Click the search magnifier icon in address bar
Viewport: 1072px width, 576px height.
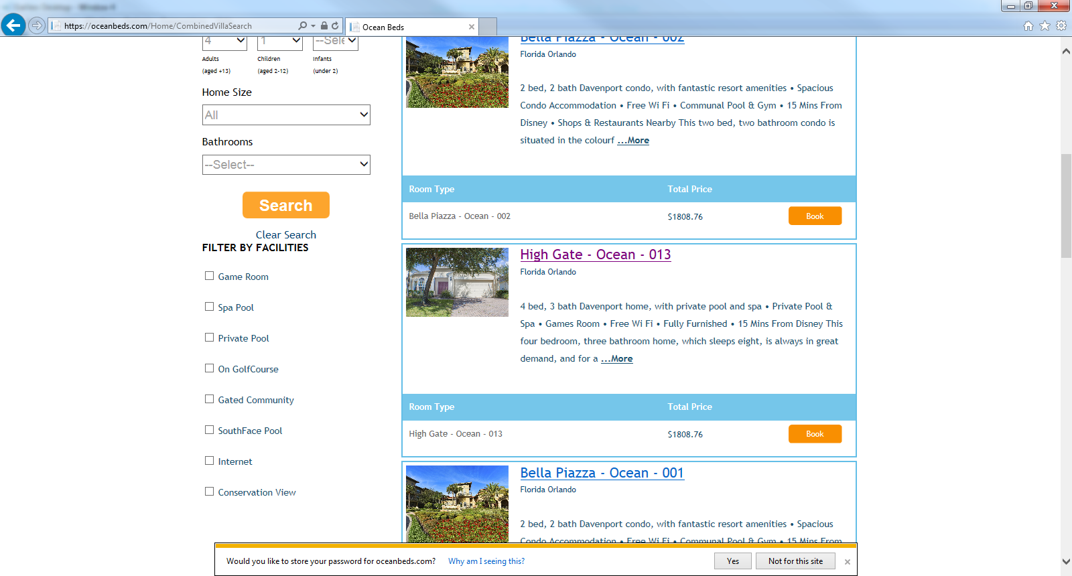(x=302, y=25)
